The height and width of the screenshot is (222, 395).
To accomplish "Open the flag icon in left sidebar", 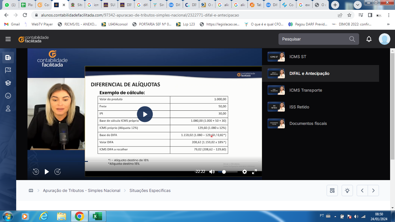I will pos(8,70).
